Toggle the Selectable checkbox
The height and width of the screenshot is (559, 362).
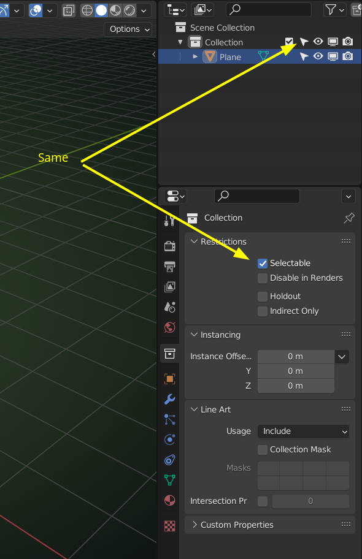(263, 264)
